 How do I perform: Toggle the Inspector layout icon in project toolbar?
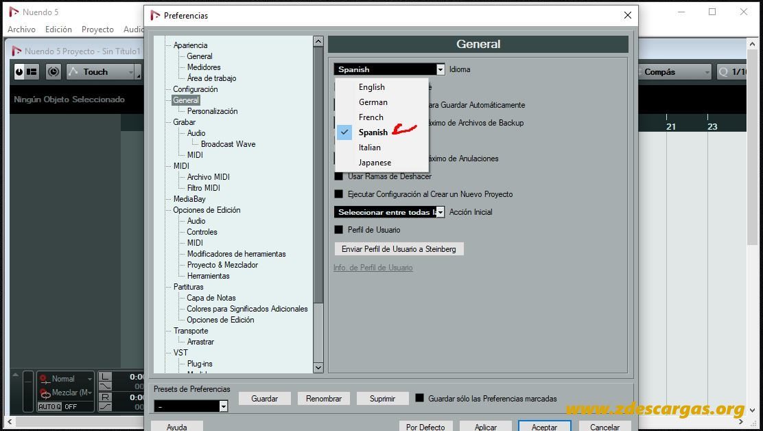tap(32, 71)
